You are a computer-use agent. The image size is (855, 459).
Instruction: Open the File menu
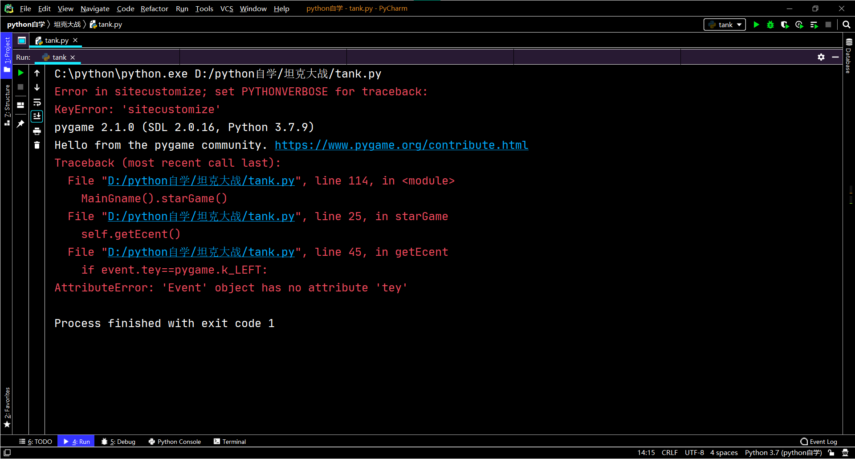pyautogui.click(x=25, y=8)
